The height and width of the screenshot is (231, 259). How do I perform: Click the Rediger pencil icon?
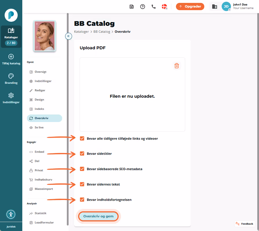point(31,90)
